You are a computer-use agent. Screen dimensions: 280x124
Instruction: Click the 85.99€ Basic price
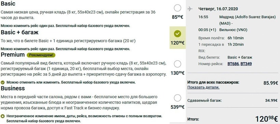(x=178, y=17)
